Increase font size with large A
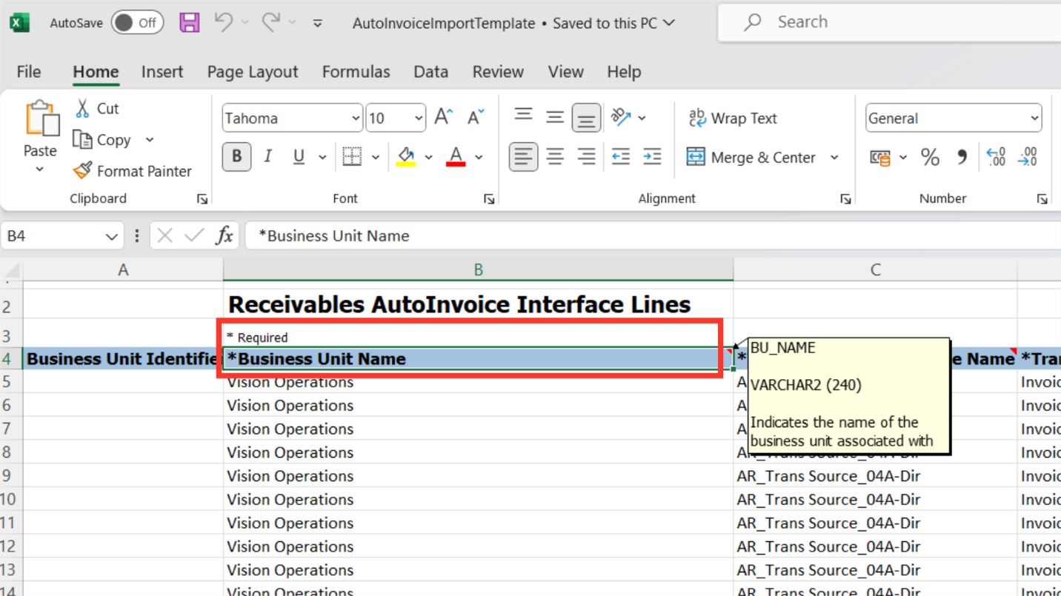The width and height of the screenshot is (1061, 596). click(443, 118)
